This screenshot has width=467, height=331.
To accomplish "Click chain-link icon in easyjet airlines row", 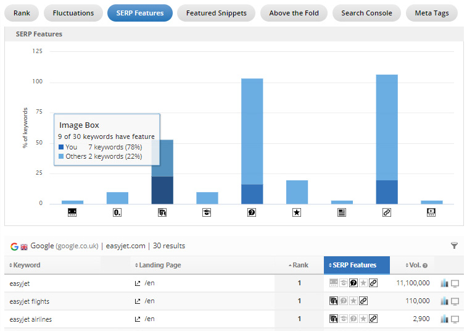I will 373,319.
